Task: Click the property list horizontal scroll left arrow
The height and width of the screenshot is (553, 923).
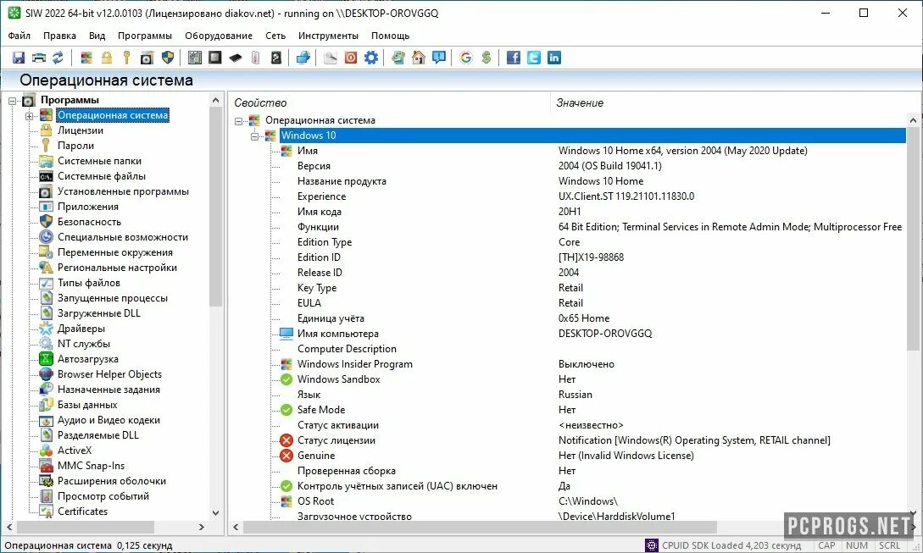Action: (x=236, y=527)
